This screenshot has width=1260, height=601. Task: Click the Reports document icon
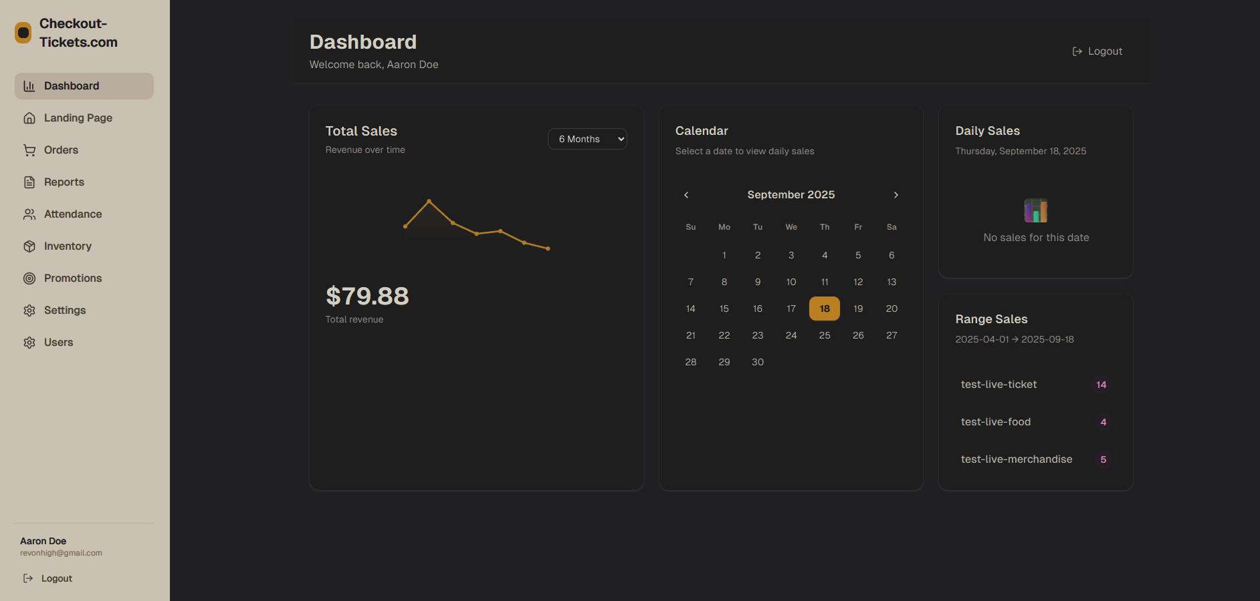[29, 182]
